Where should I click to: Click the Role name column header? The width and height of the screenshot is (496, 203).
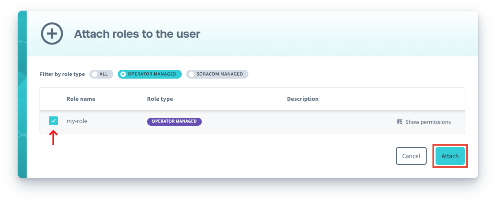[81, 99]
